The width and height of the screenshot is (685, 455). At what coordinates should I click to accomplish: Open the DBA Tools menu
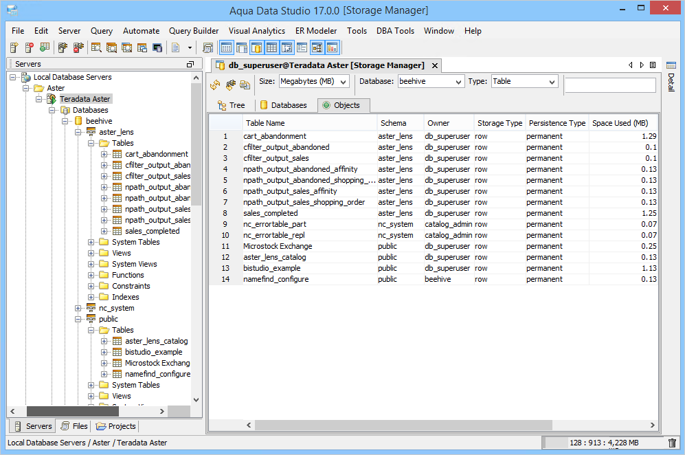click(395, 31)
